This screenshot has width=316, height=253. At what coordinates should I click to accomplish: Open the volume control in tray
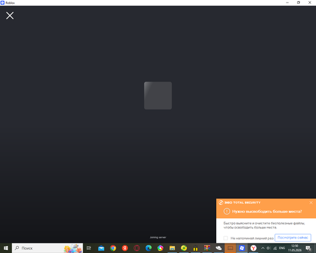tap(269, 248)
